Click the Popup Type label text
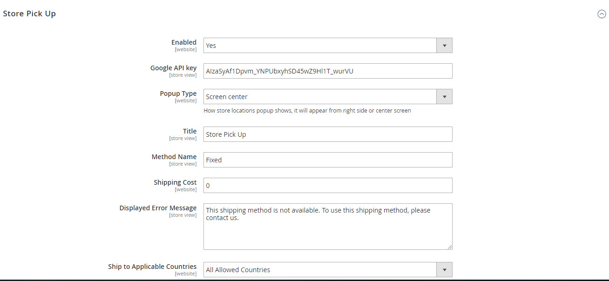Image resolution: width=609 pixels, height=281 pixels. (178, 94)
